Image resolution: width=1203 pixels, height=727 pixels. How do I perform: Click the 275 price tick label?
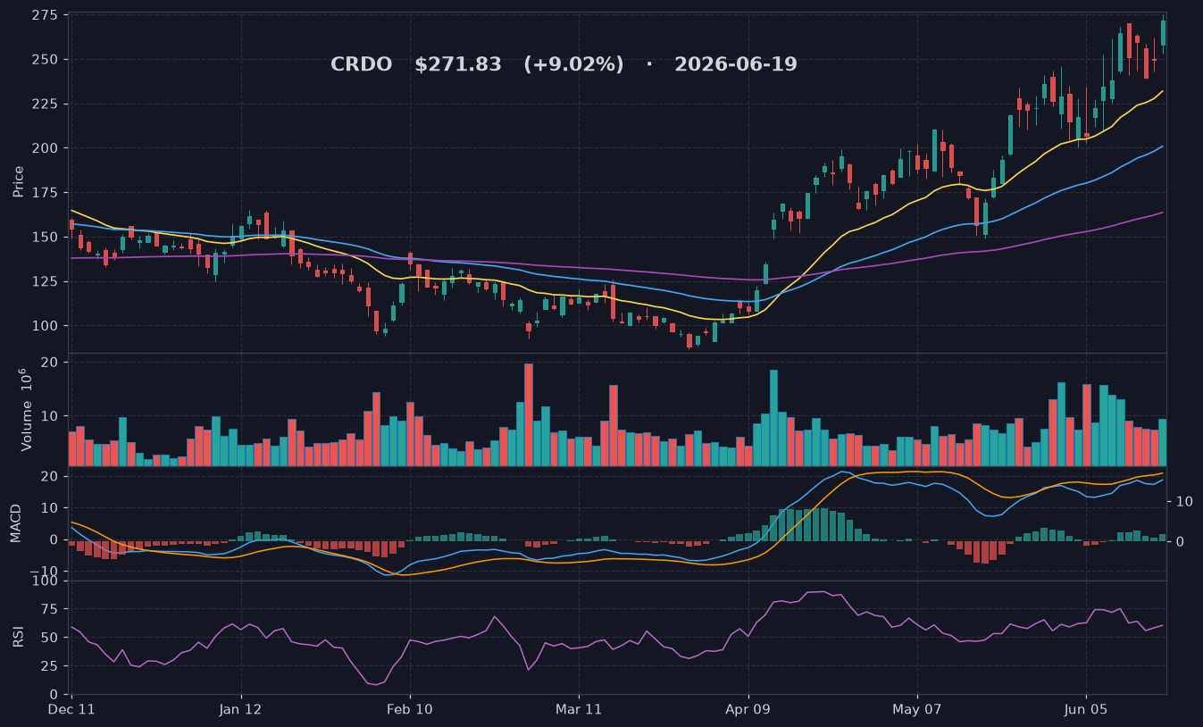click(46, 15)
